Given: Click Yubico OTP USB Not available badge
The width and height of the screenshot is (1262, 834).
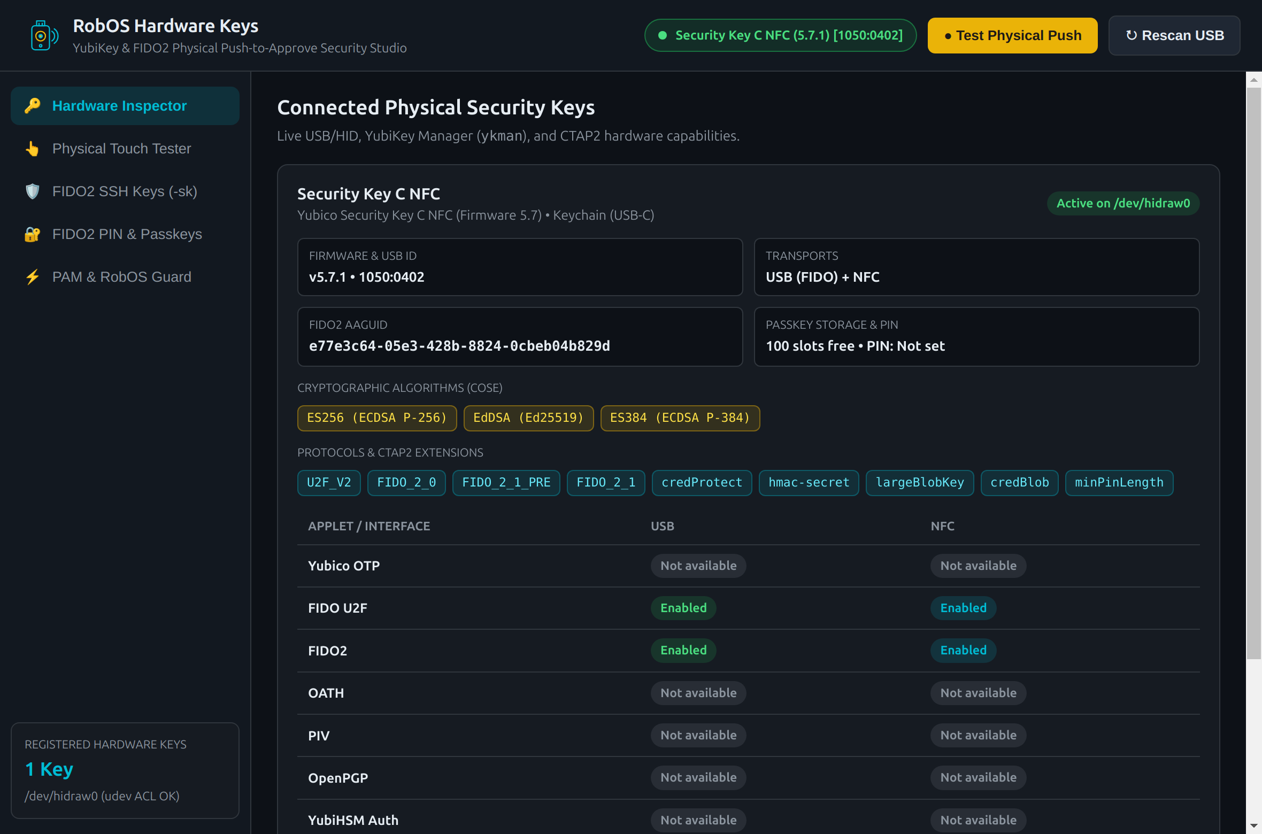Looking at the screenshot, I should click(698, 566).
